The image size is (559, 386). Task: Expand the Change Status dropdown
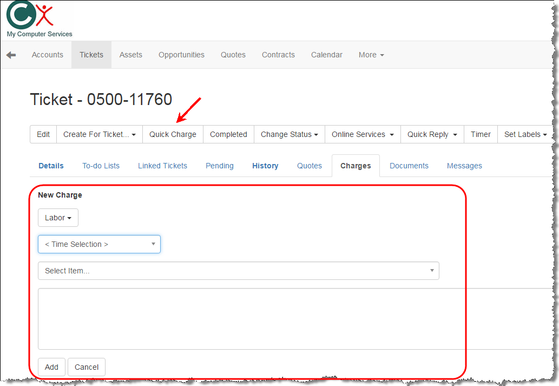click(x=289, y=135)
